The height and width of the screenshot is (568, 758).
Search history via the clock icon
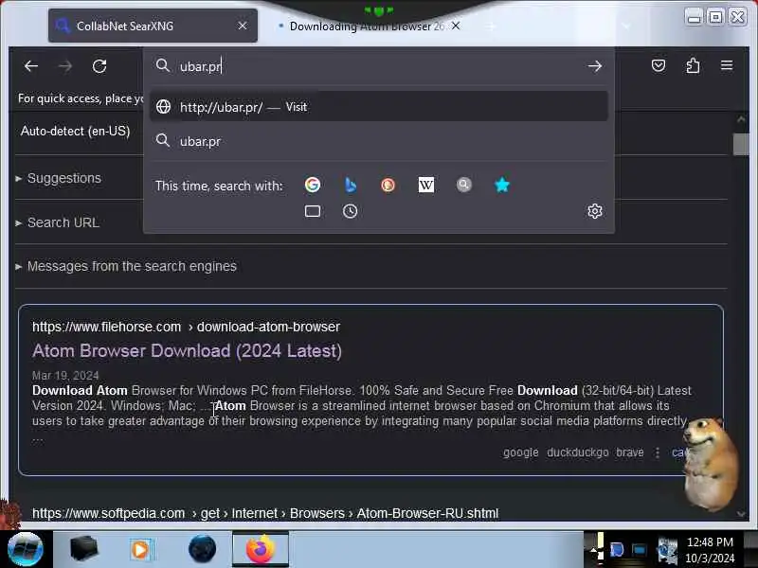[350, 211]
